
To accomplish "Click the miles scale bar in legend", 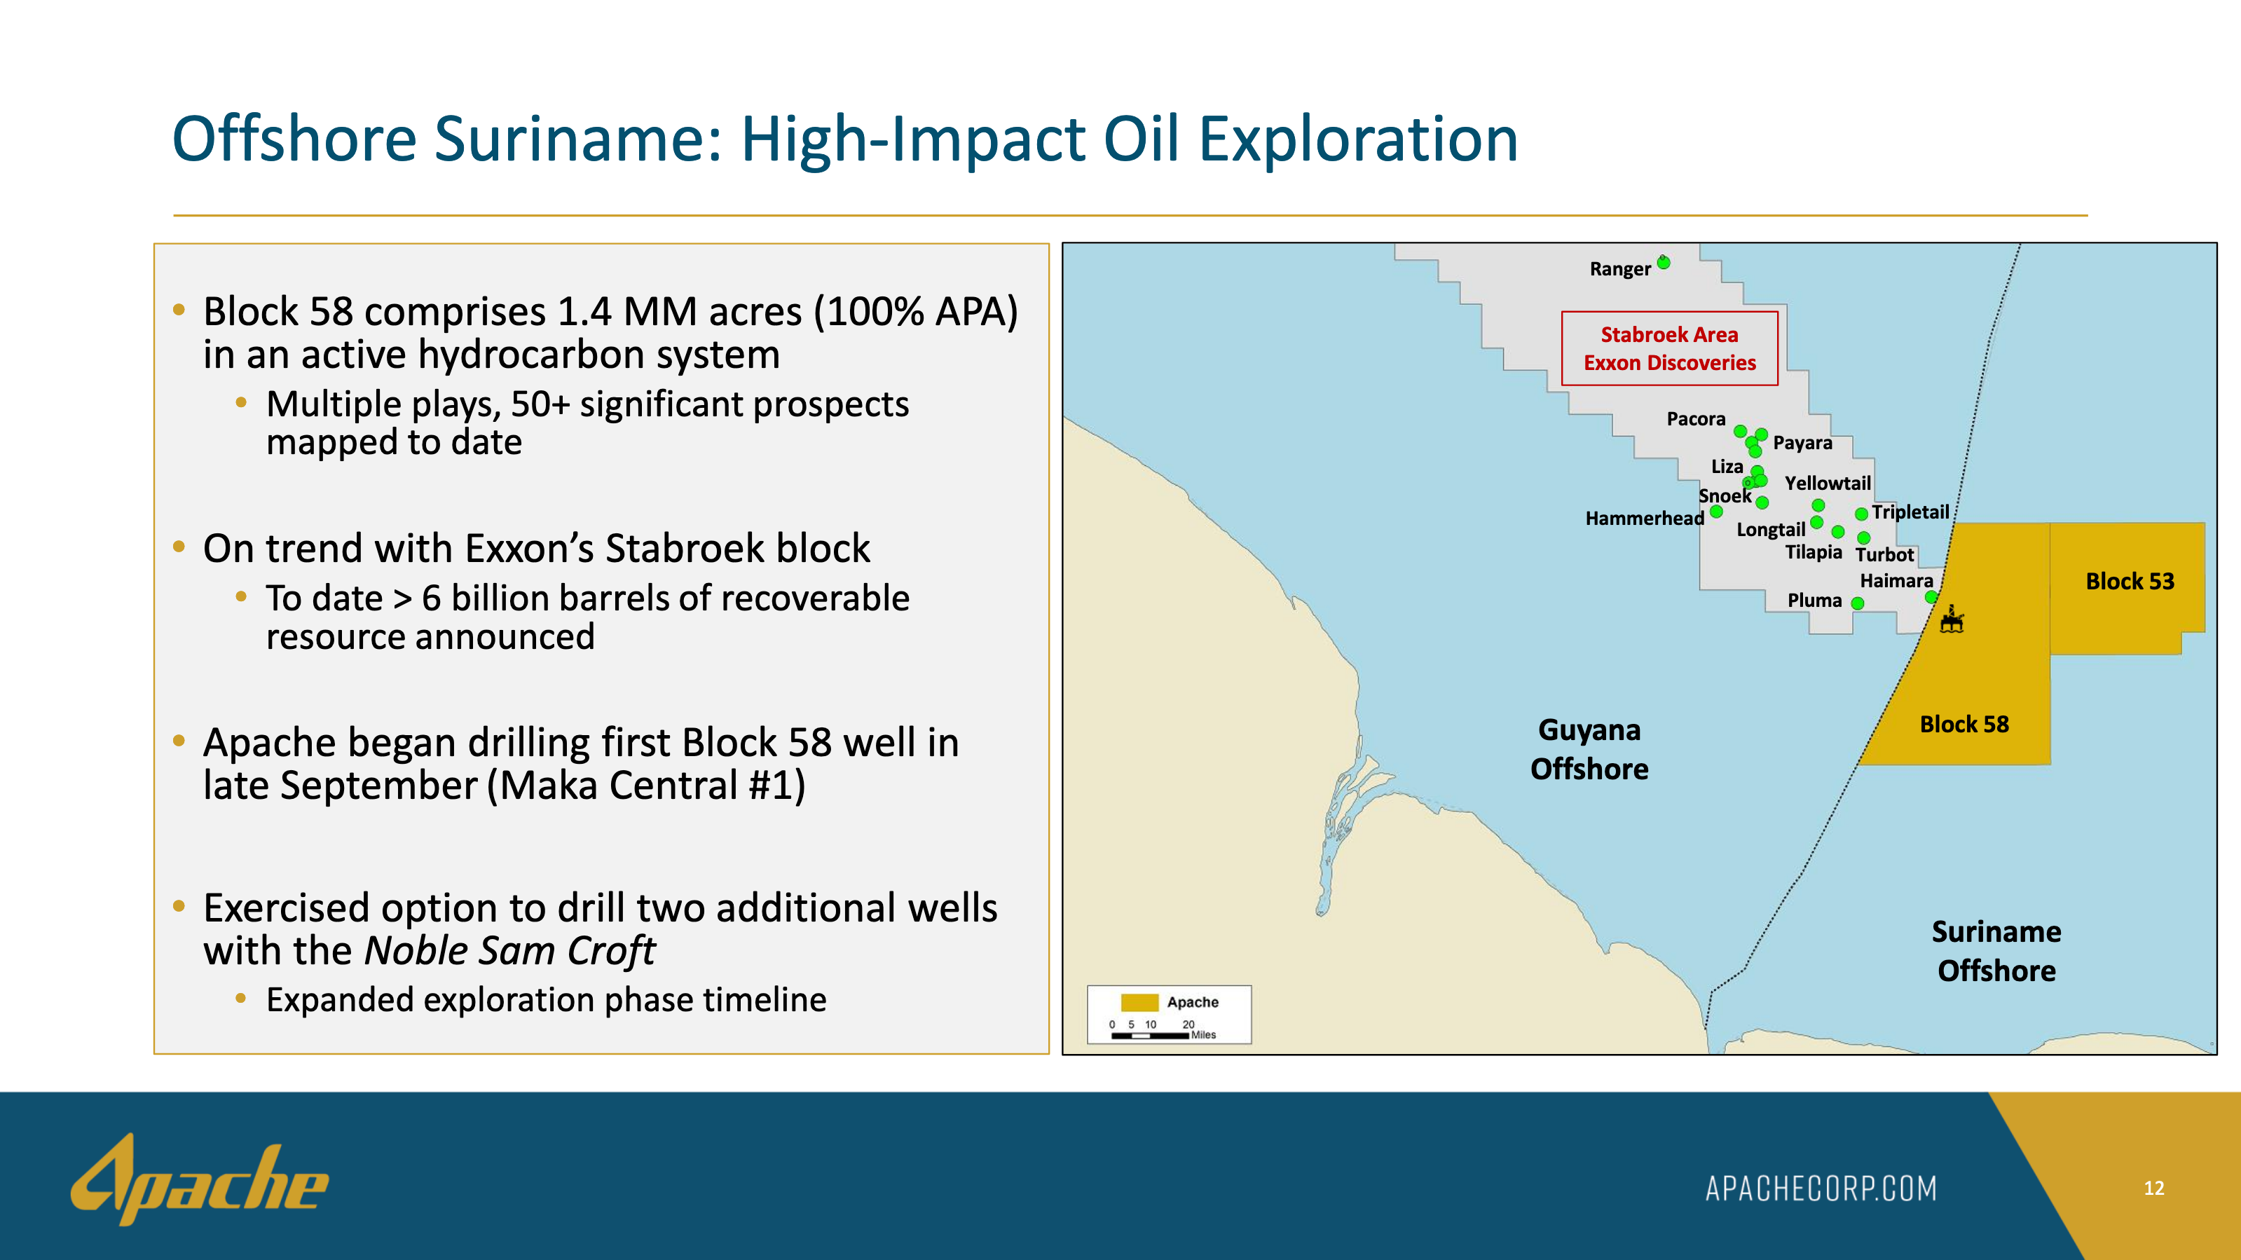I will [x=1150, y=1036].
